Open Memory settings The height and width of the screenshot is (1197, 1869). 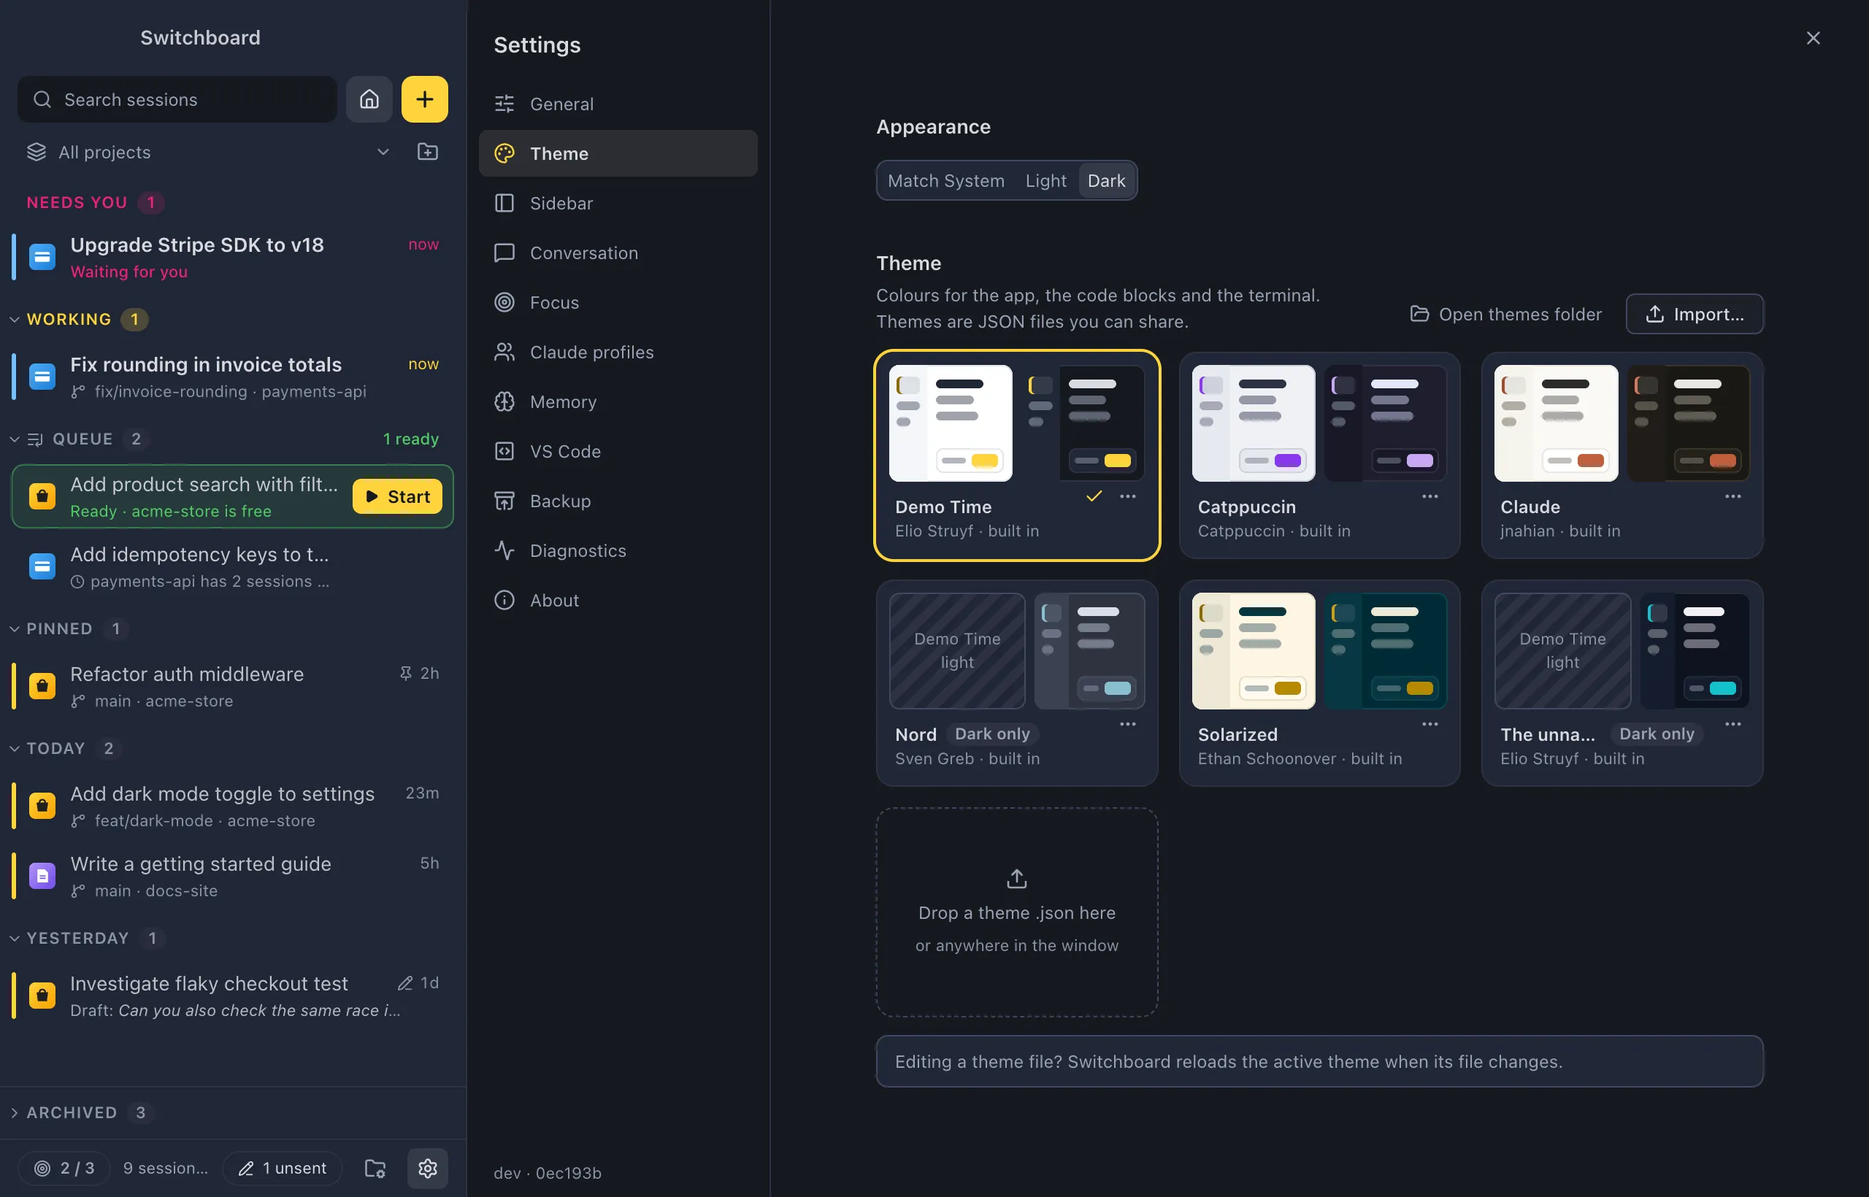pyautogui.click(x=618, y=403)
